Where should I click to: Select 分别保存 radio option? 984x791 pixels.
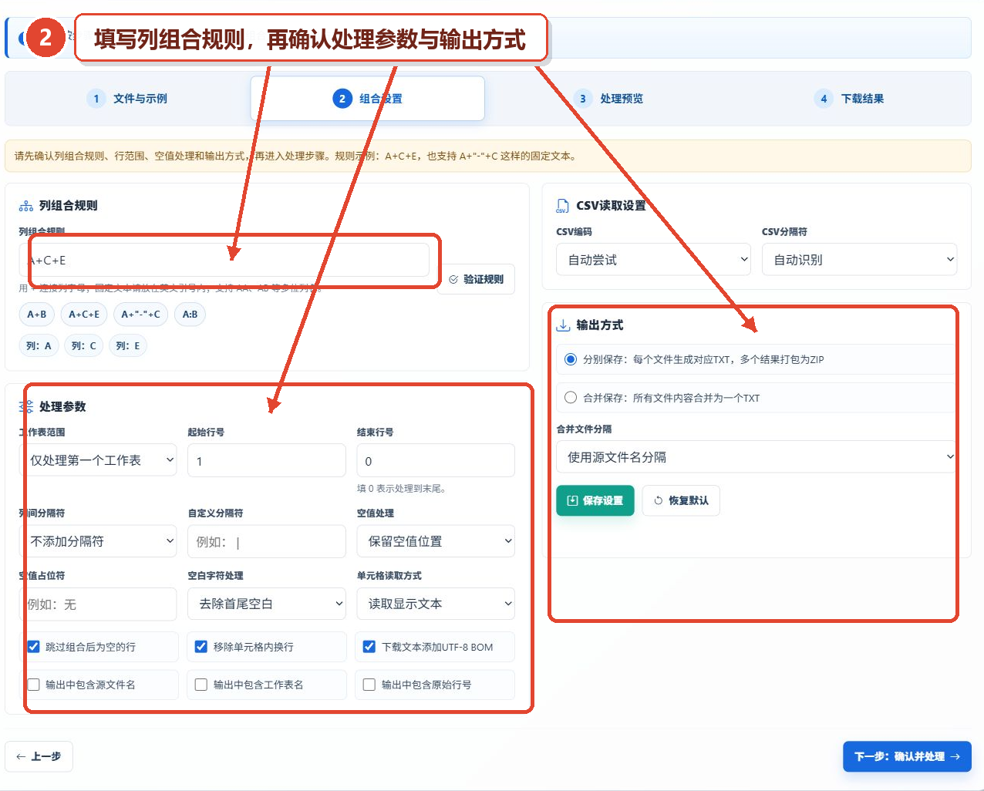[x=571, y=359]
